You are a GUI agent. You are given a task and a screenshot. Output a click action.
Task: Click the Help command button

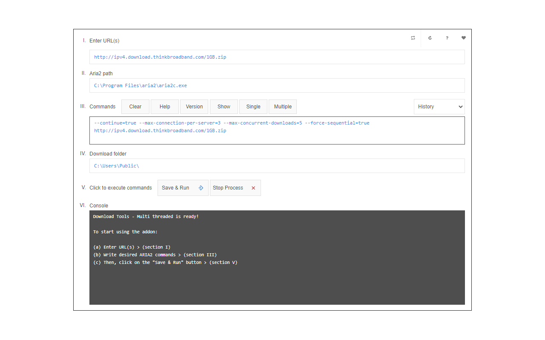[165, 107]
